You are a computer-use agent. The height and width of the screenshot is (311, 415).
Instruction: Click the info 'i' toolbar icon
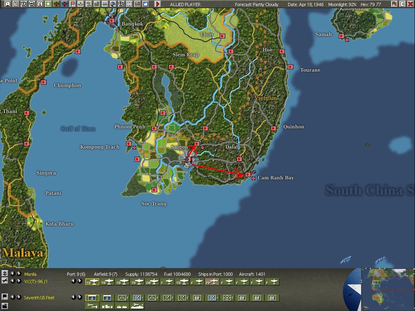tap(40, 4)
